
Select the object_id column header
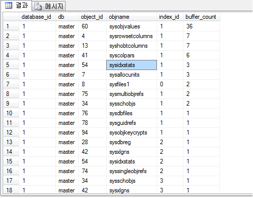(x=92, y=17)
